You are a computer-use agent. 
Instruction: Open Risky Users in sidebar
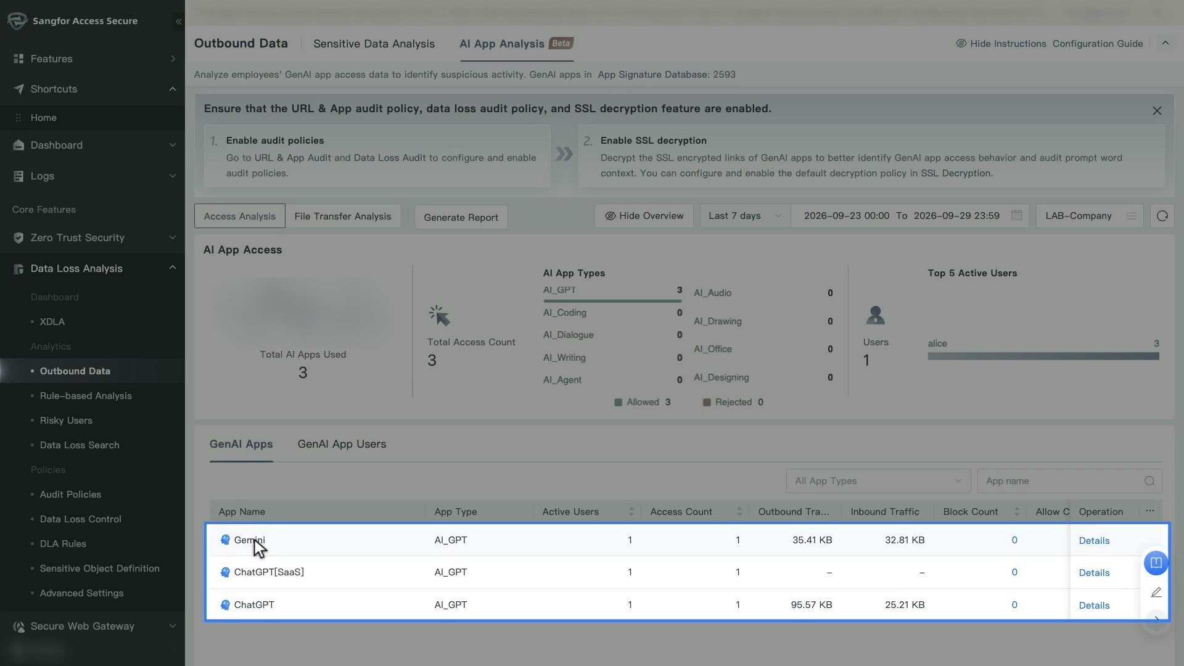[66, 421]
